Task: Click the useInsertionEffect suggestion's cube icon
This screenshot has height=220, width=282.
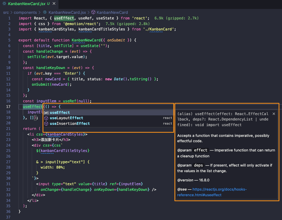Action: pos(46,124)
